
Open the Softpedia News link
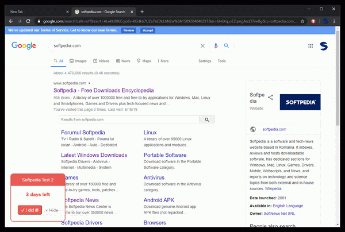pos(82,200)
